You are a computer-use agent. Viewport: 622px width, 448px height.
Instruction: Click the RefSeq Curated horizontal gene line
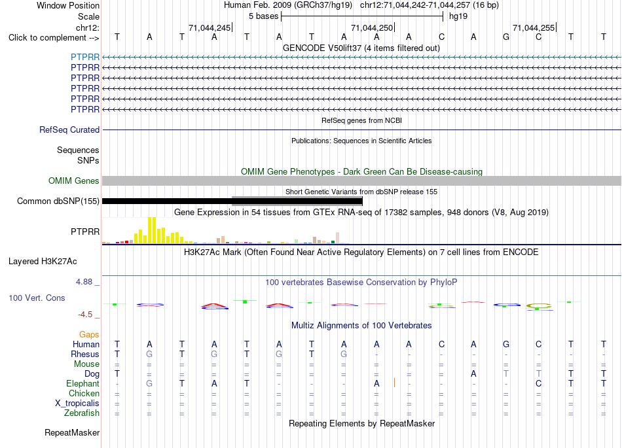[x=362, y=129]
